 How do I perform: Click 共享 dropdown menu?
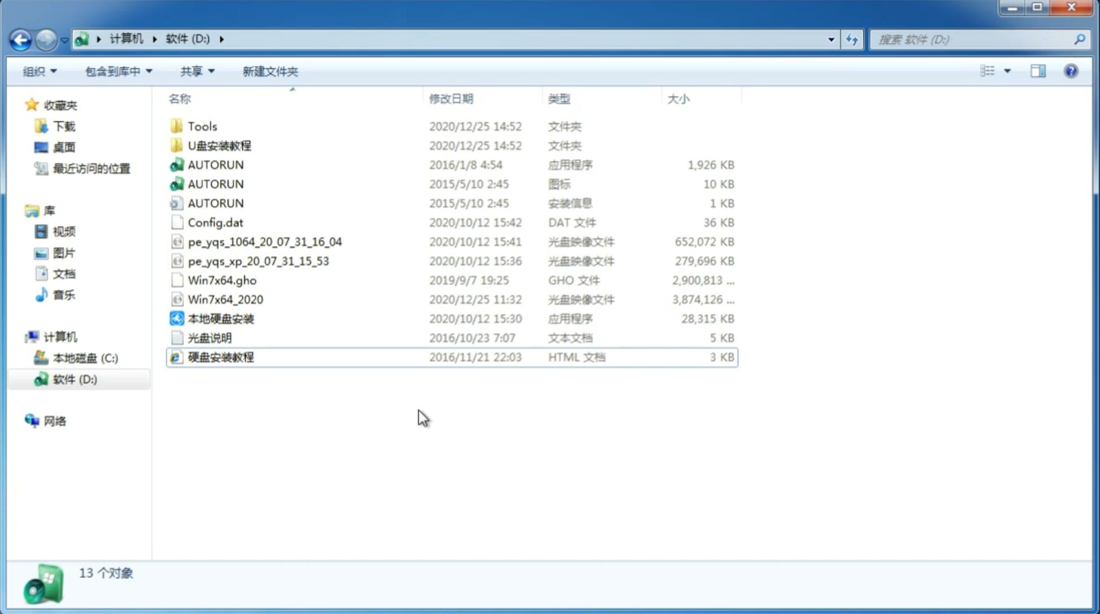tap(197, 71)
